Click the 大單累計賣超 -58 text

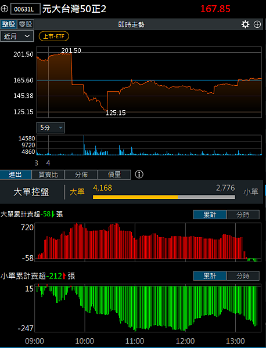point(31,214)
